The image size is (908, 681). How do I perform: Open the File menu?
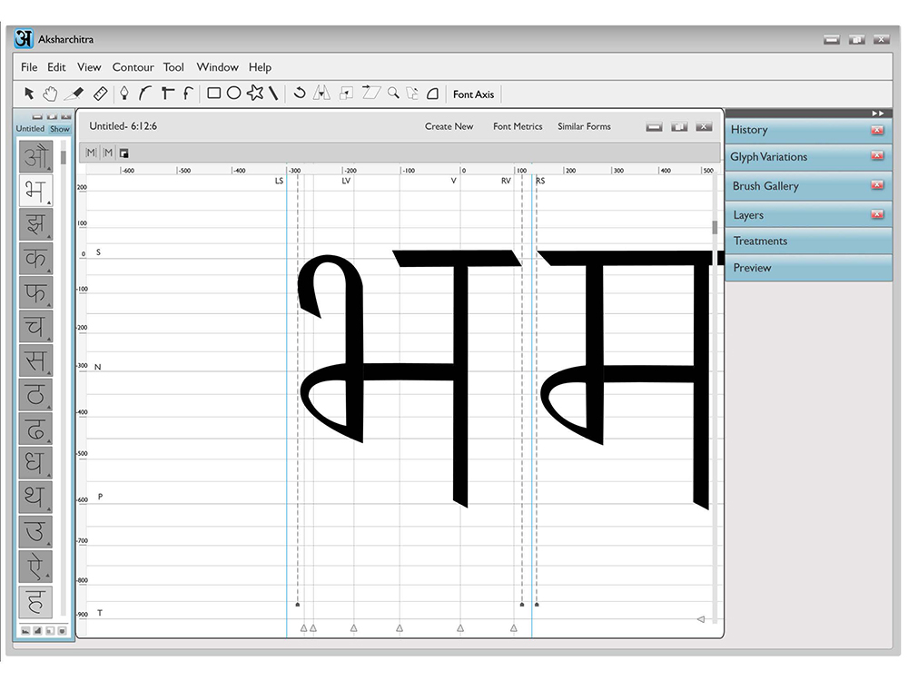29,67
